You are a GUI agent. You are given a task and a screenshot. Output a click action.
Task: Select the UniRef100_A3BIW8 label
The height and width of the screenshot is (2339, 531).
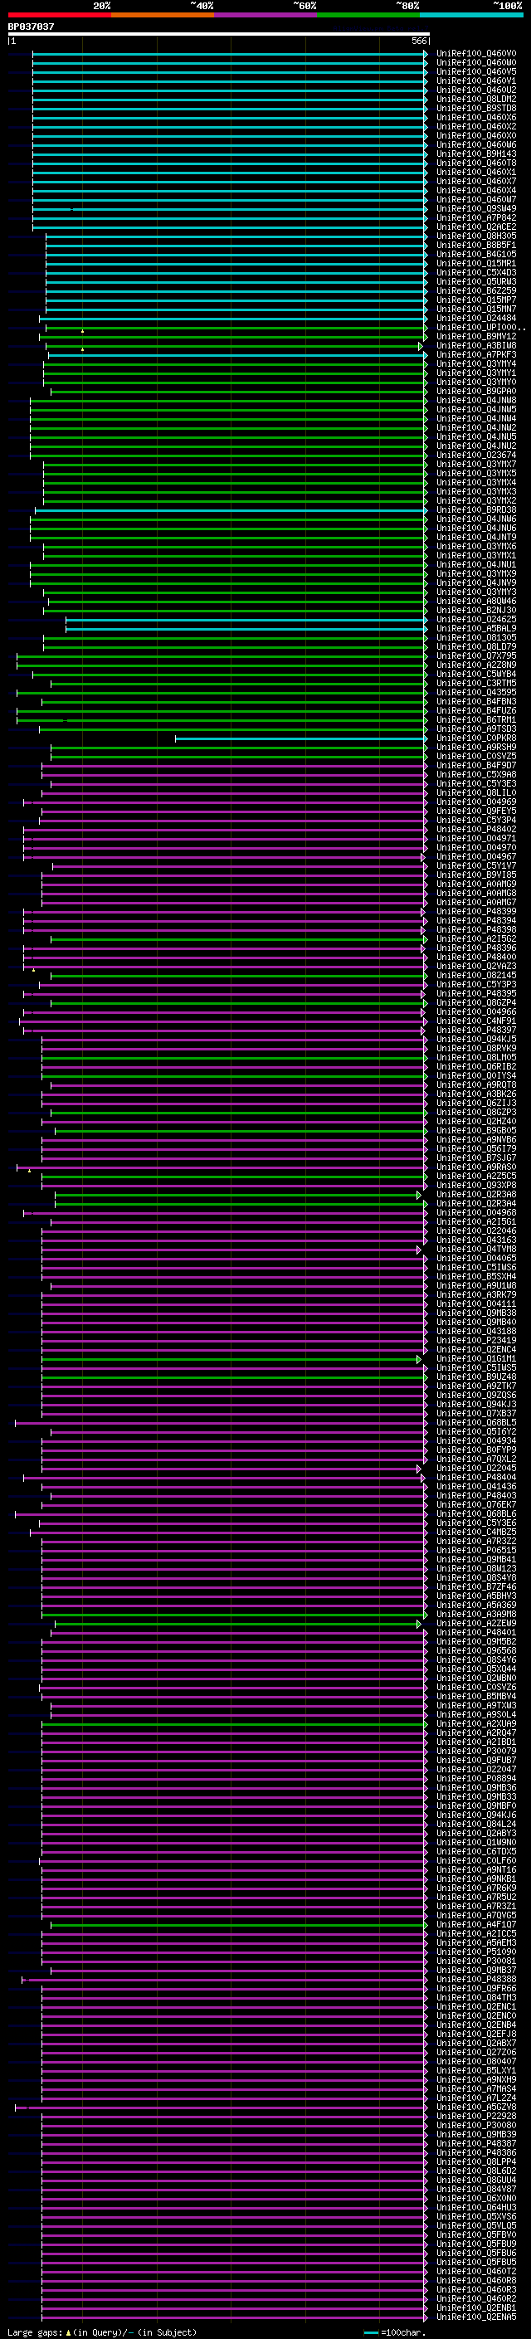[476, 346]
